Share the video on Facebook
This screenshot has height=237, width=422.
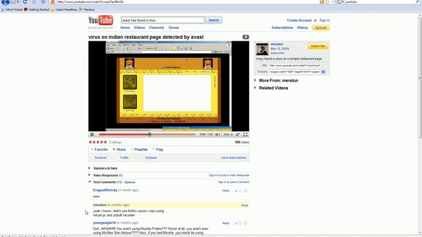(101, 158)
